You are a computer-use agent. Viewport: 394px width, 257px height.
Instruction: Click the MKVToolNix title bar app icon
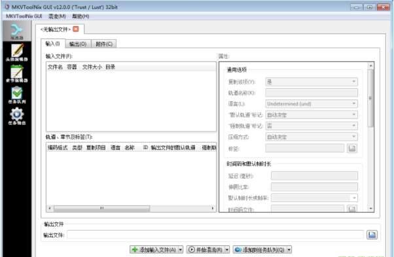point(7,7)
